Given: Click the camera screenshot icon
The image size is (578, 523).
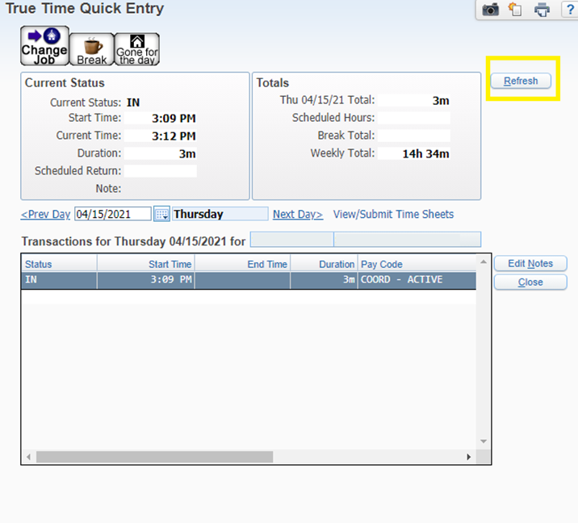Looking at the screenshot, I should pos(490,9).
